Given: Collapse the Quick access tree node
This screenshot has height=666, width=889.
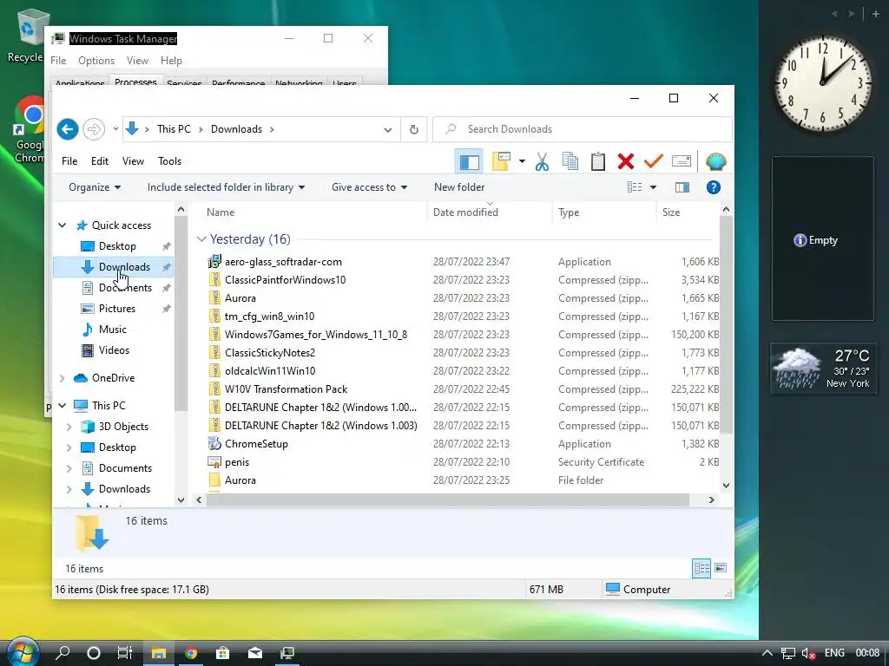Looking at the screenshot, I should [63, 225].
